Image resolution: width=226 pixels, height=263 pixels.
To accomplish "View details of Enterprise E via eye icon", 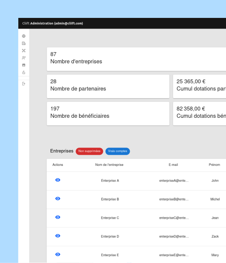I will click(x=58, y=255).
